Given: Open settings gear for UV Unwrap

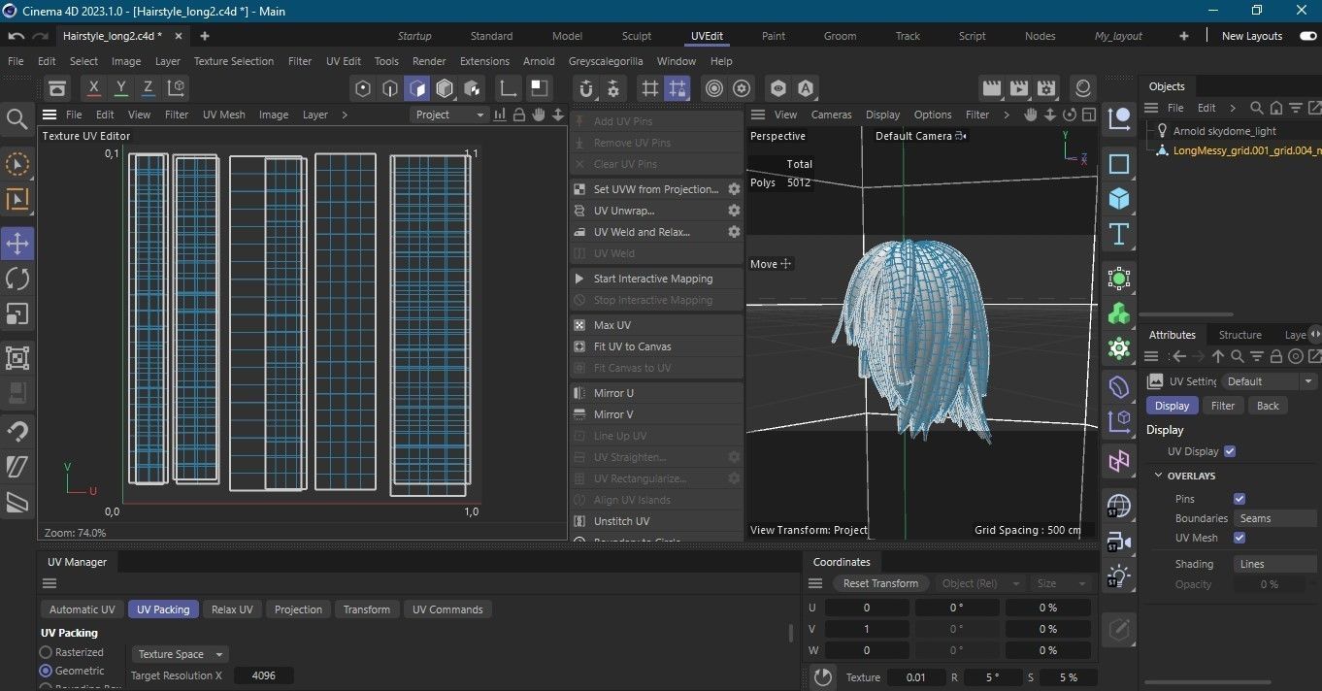Looking at the screenshot, I should [734, 211].
